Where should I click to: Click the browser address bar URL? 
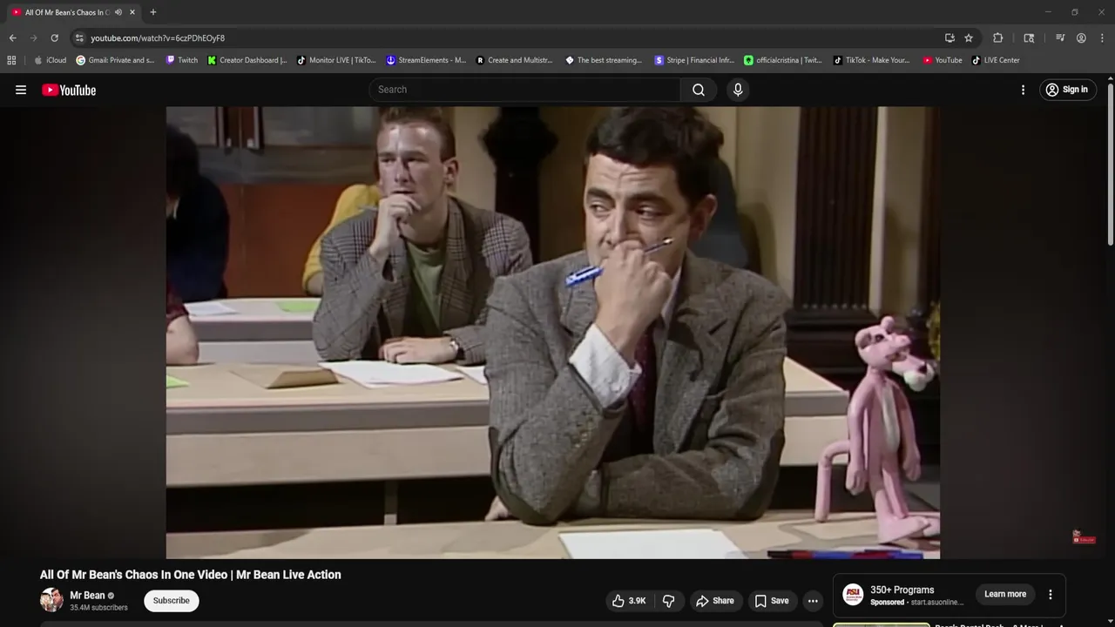(x=158, y=38)
